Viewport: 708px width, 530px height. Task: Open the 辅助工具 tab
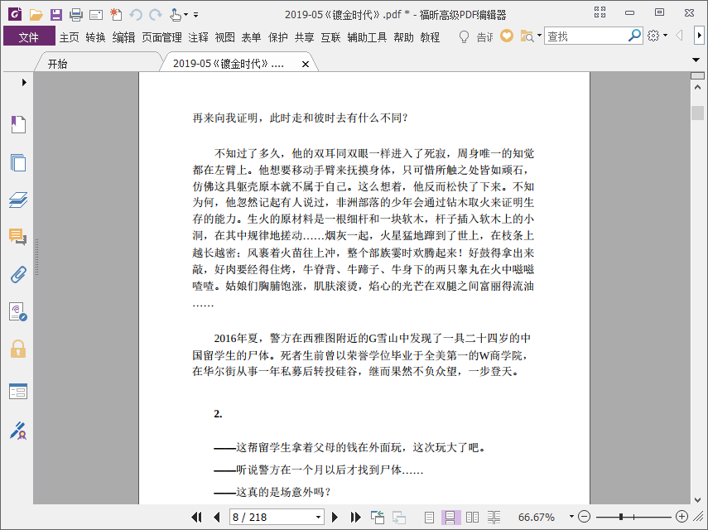[x=367, y=37]
